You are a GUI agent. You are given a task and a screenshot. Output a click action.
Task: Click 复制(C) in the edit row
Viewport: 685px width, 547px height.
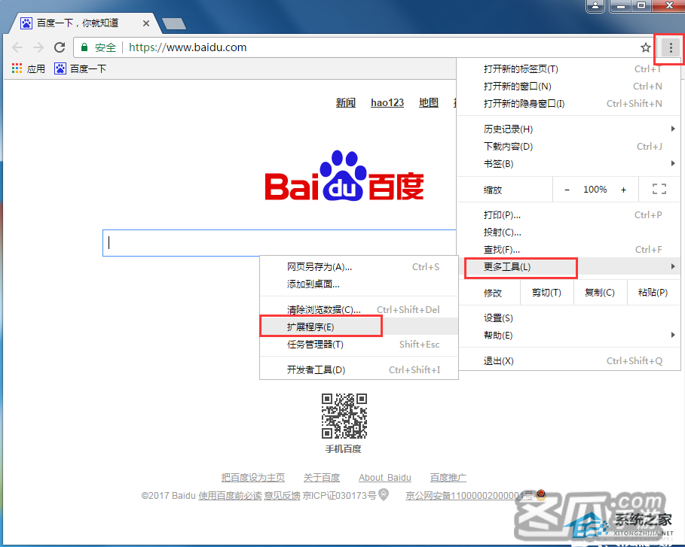[x=600, y=292]
